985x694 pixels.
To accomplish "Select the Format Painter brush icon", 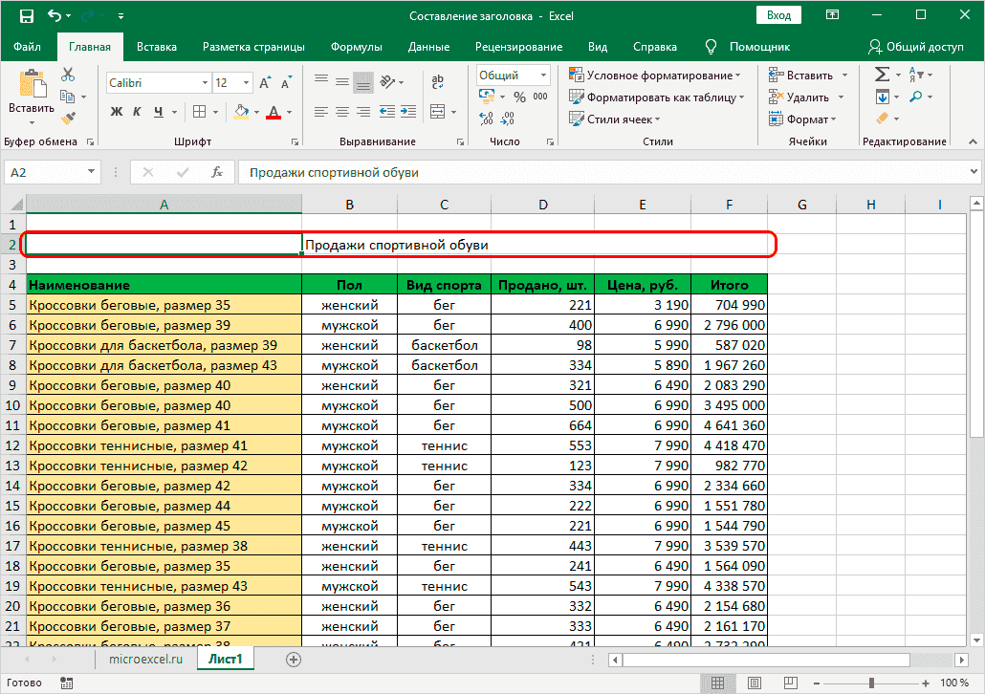I will click(x=68, y=118).
